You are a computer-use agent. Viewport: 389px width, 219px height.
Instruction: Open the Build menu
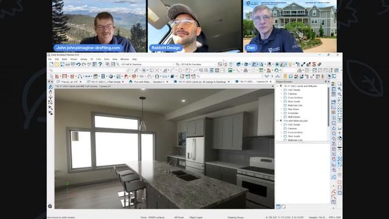64,60
